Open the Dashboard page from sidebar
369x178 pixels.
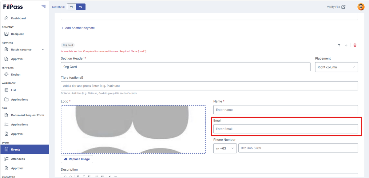coord(18,18)
